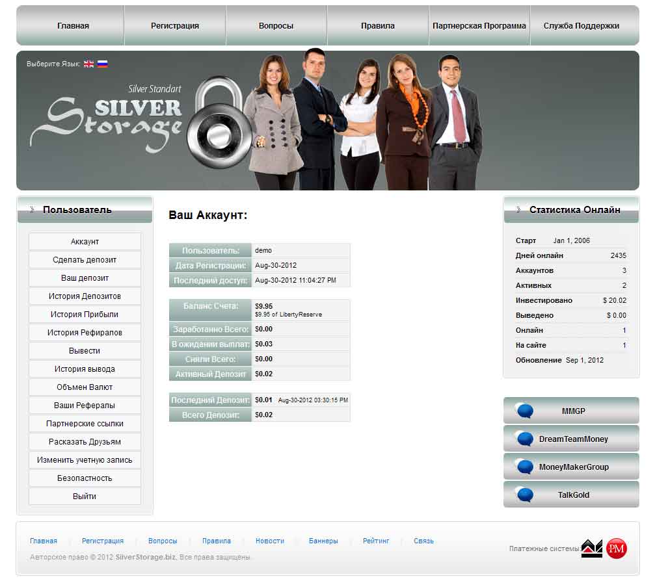This screenshot has height=581, width=655.
Task: Open the DreamTeamMoney forum button
Action: coord(572,439)
